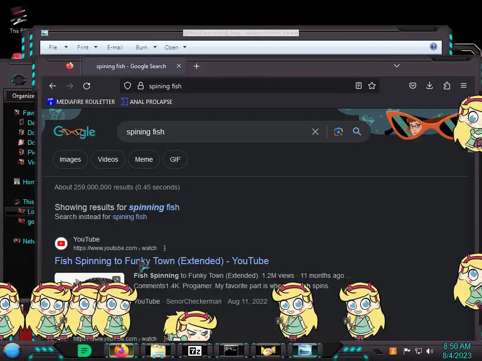This screenshot has width=482, height=361.
Task: Open handshake app on taskbar
Action: 268,351
